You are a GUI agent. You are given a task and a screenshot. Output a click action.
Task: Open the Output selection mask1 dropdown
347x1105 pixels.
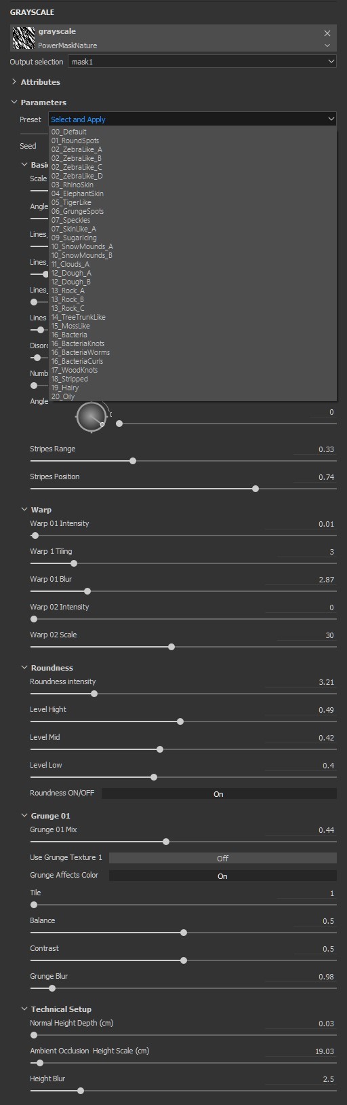tap(202, 61)
